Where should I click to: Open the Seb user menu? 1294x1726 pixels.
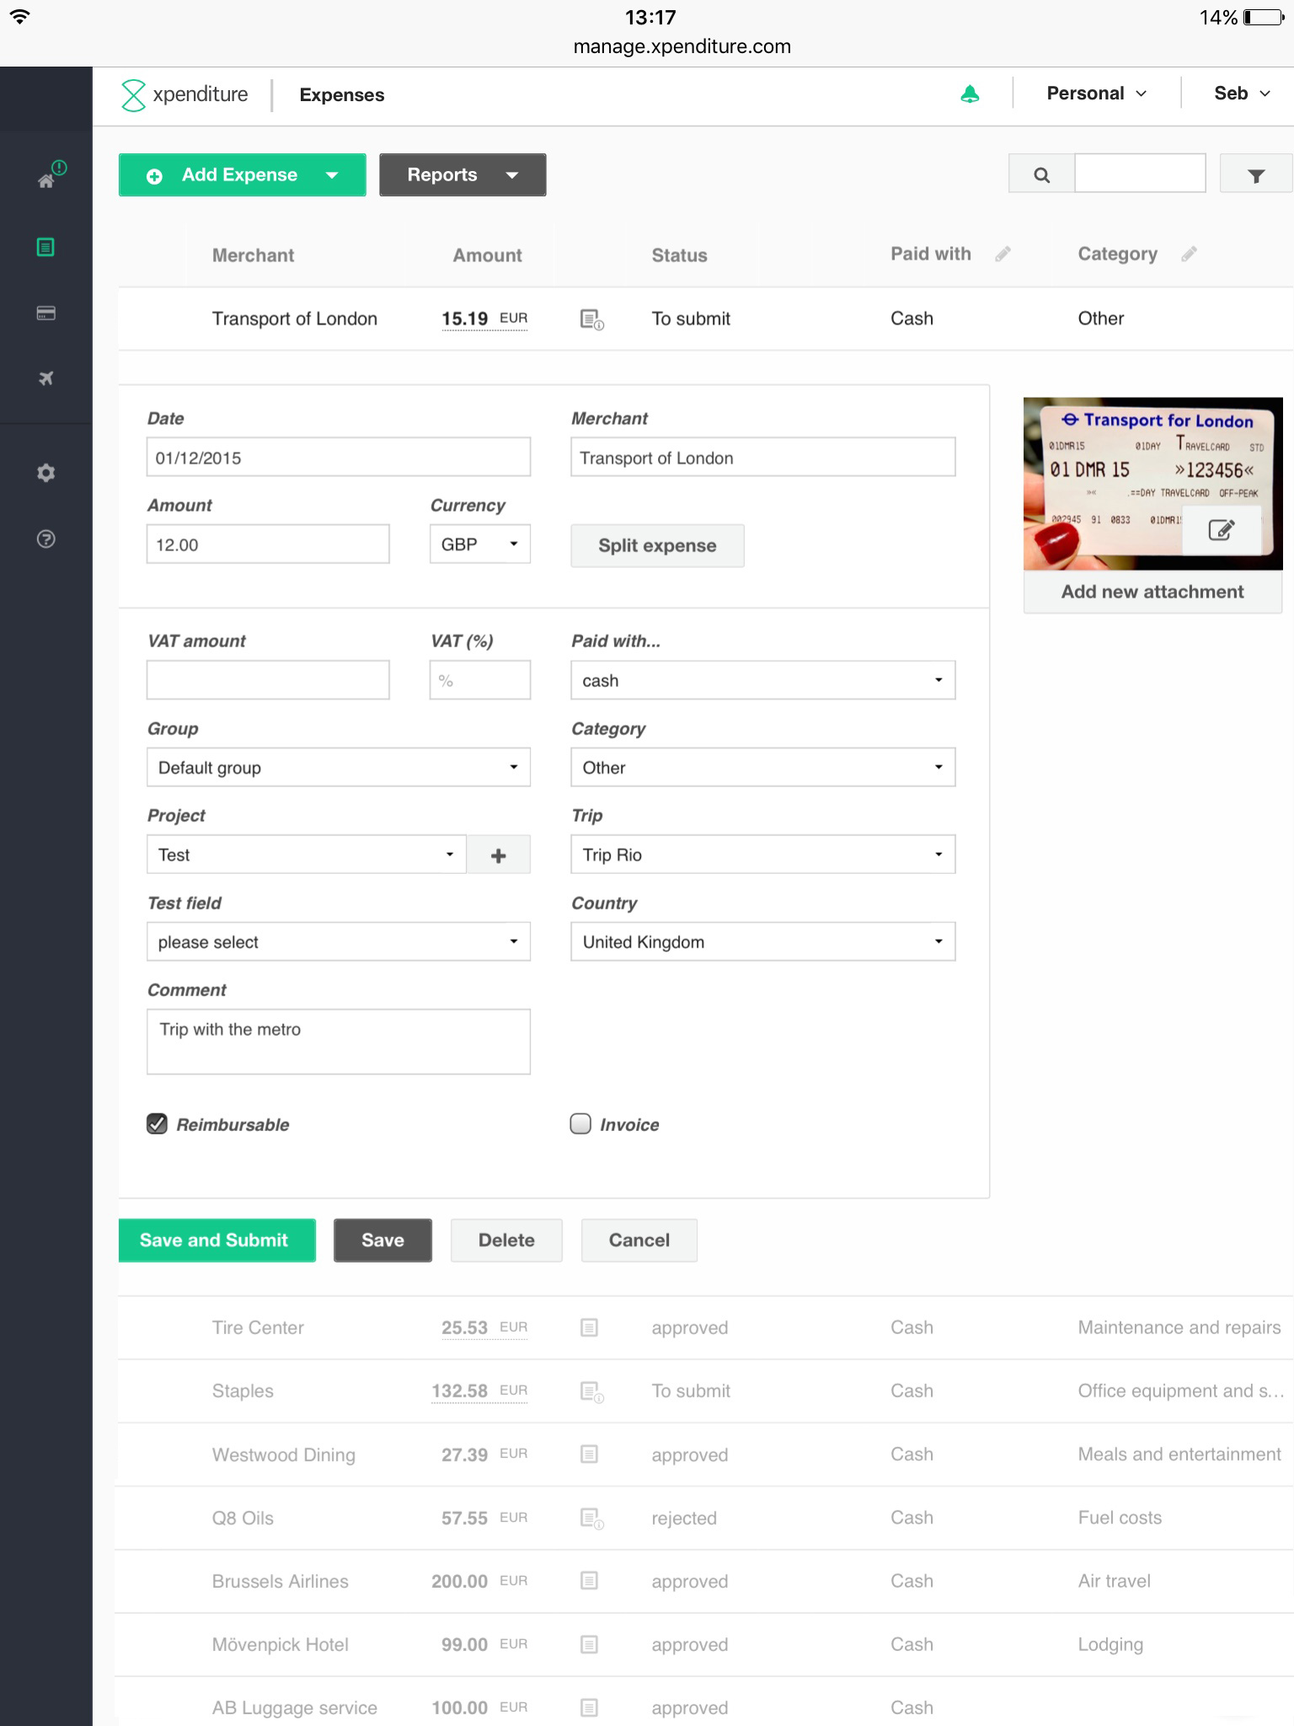tap(1241, 94)
